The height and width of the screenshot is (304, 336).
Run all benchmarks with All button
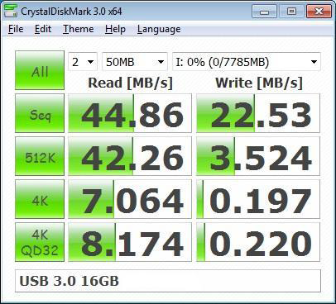point(40,70)
